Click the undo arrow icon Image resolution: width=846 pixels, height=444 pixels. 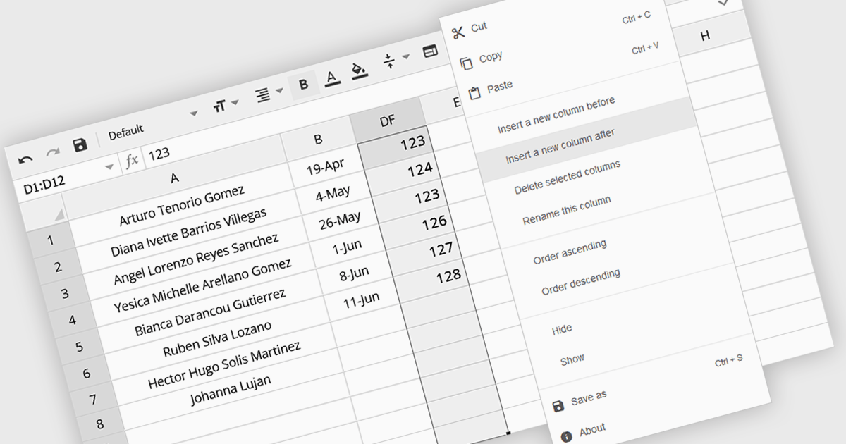click(x=25, y=160)
